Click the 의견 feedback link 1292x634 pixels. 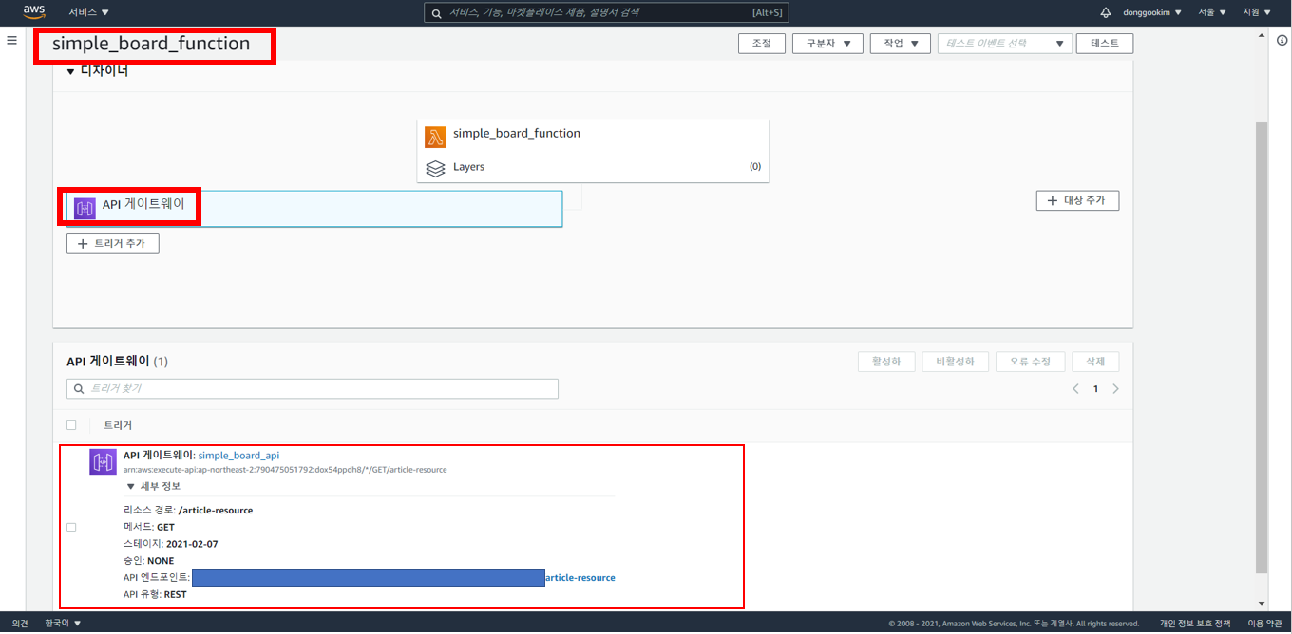(20, 624)
